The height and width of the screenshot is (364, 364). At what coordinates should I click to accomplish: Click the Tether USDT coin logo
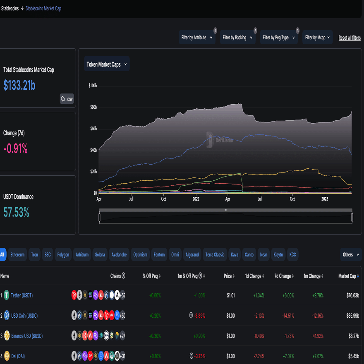[6, 295]
